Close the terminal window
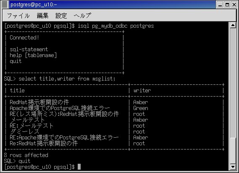The image size is (239, 173). pyautogui.click(x=234, y=5)
